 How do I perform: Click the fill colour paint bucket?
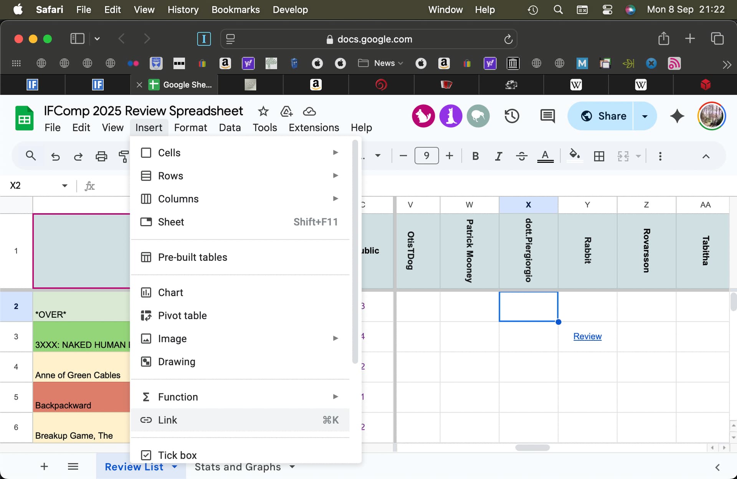tap(574, 156)
